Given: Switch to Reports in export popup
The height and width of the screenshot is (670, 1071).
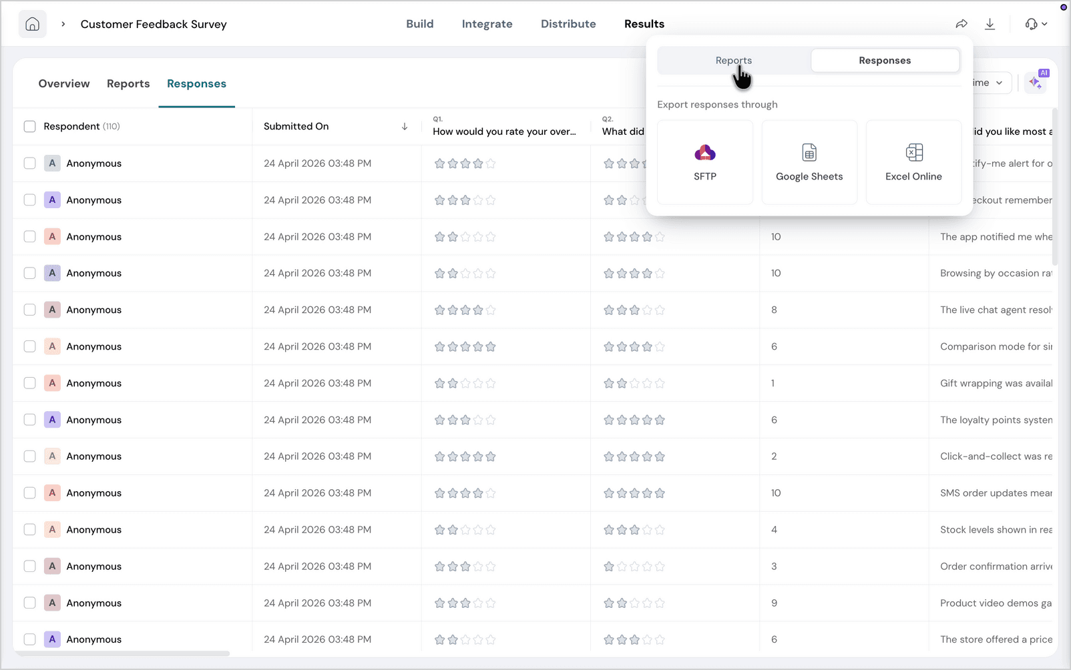Looking at the screenshot, I should click(734, 61).
